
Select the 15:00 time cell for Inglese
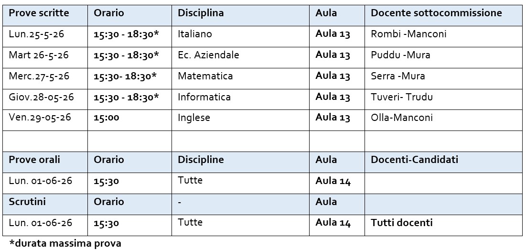click(x=129, y=120)
